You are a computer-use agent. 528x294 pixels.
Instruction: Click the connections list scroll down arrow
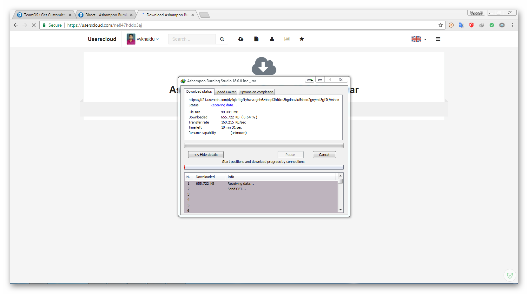point(340,210)
